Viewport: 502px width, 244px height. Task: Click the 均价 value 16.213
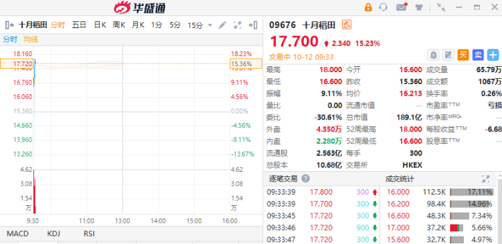tap(410, 94)
